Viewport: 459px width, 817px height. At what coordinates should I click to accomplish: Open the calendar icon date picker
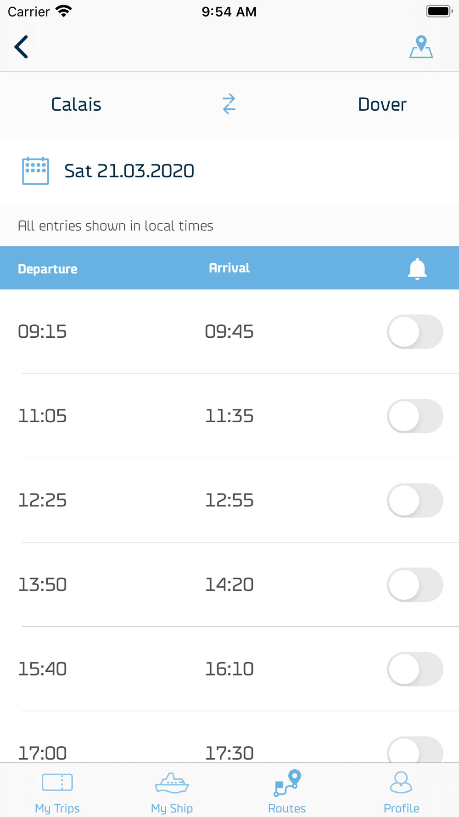[x=35, y=171]
